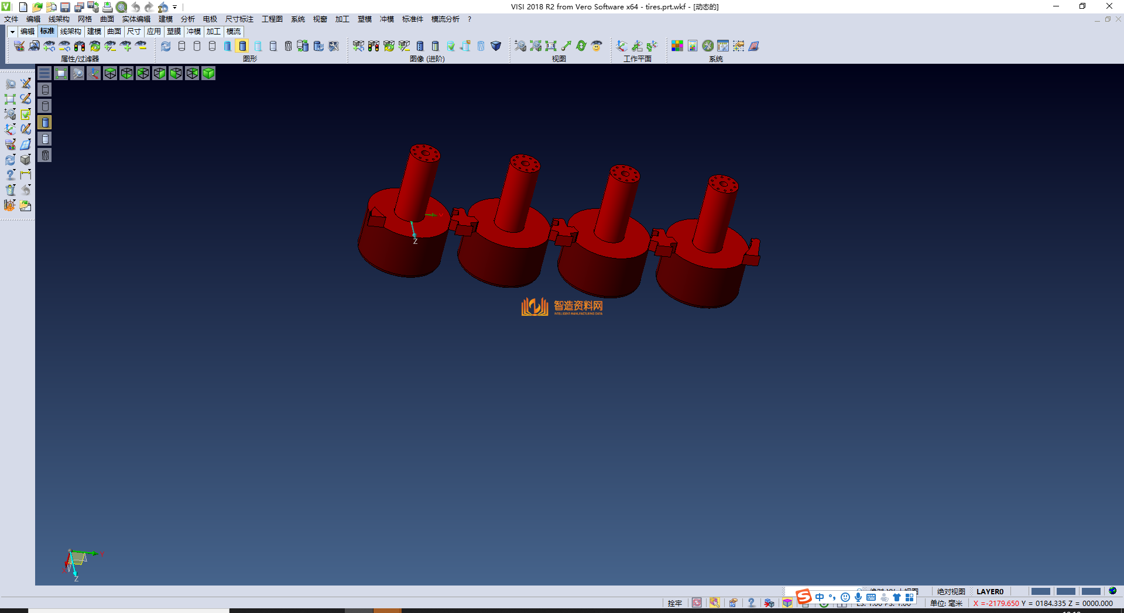
Task: Open system settings wrench icon
Action: click(x=708, y=46)
